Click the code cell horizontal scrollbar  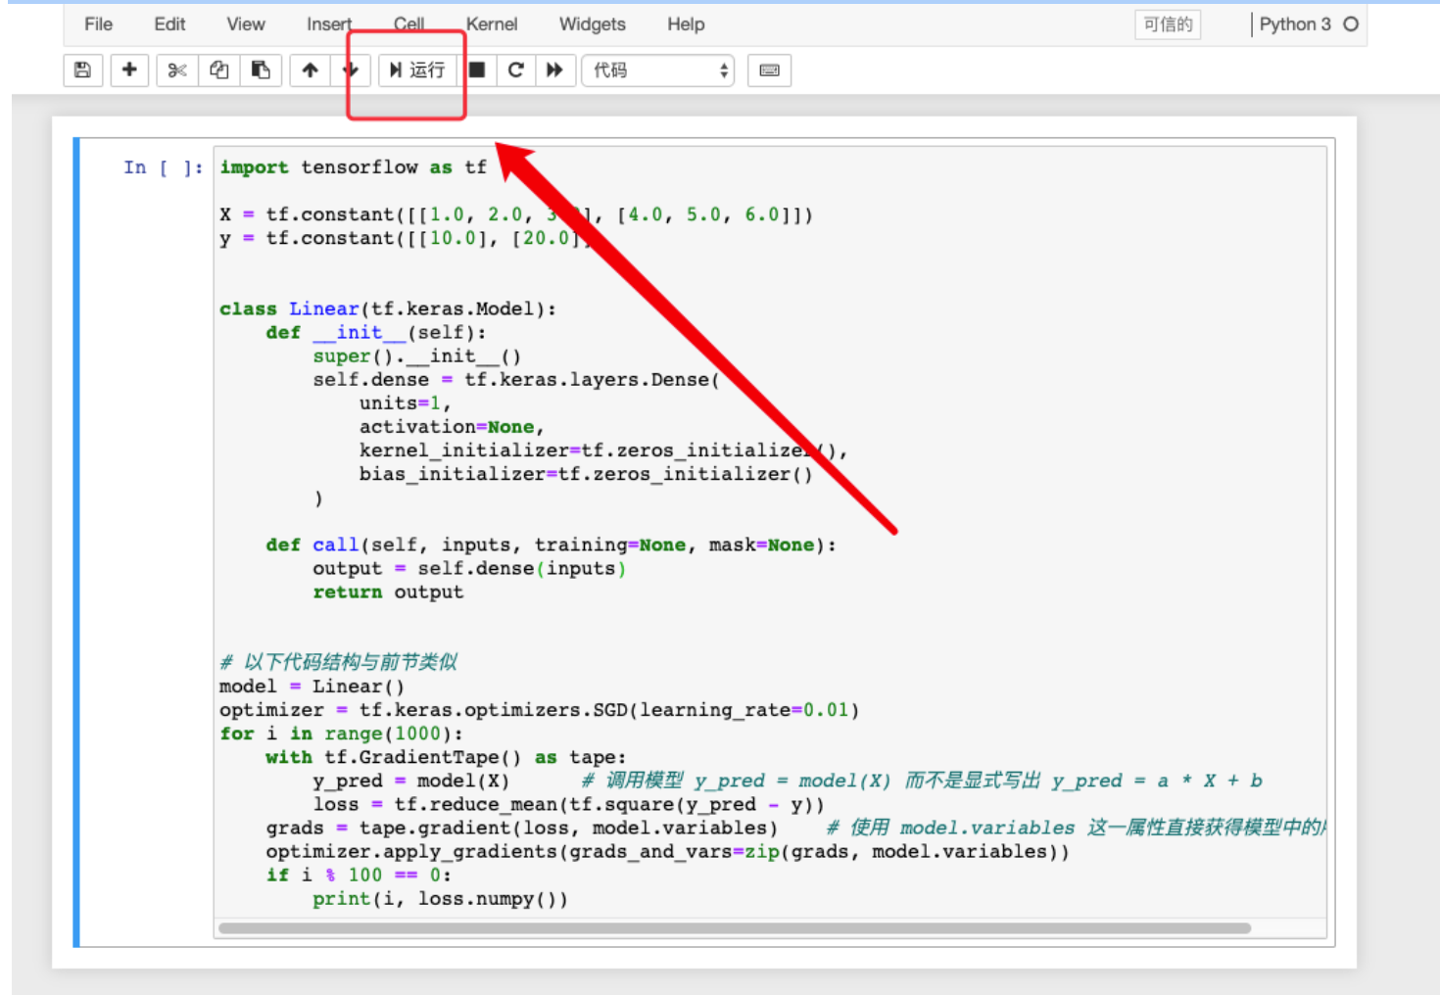[x=735, y=928]
